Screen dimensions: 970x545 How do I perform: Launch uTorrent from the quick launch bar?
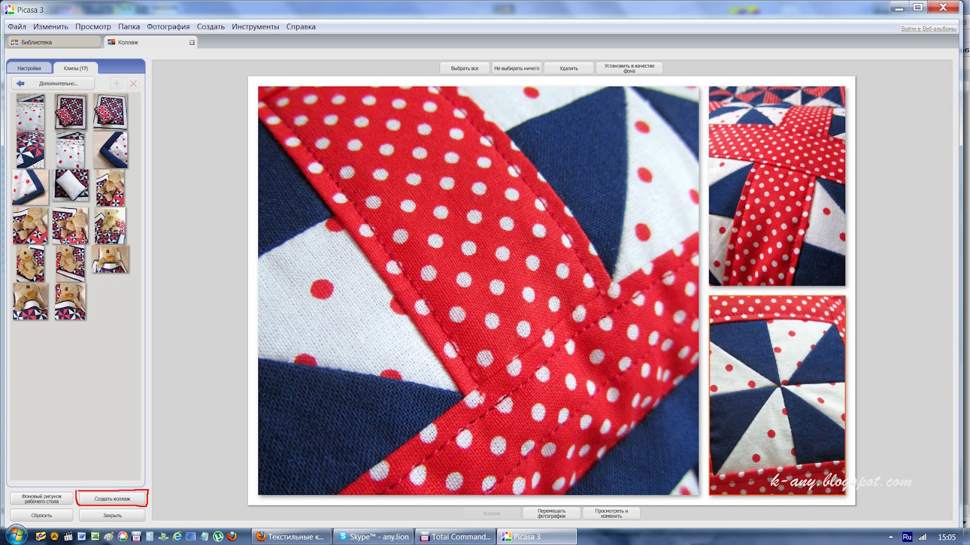point(218,537)
